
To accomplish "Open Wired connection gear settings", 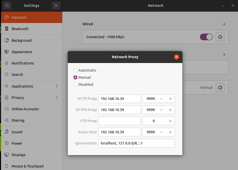I will coord(220,37).
